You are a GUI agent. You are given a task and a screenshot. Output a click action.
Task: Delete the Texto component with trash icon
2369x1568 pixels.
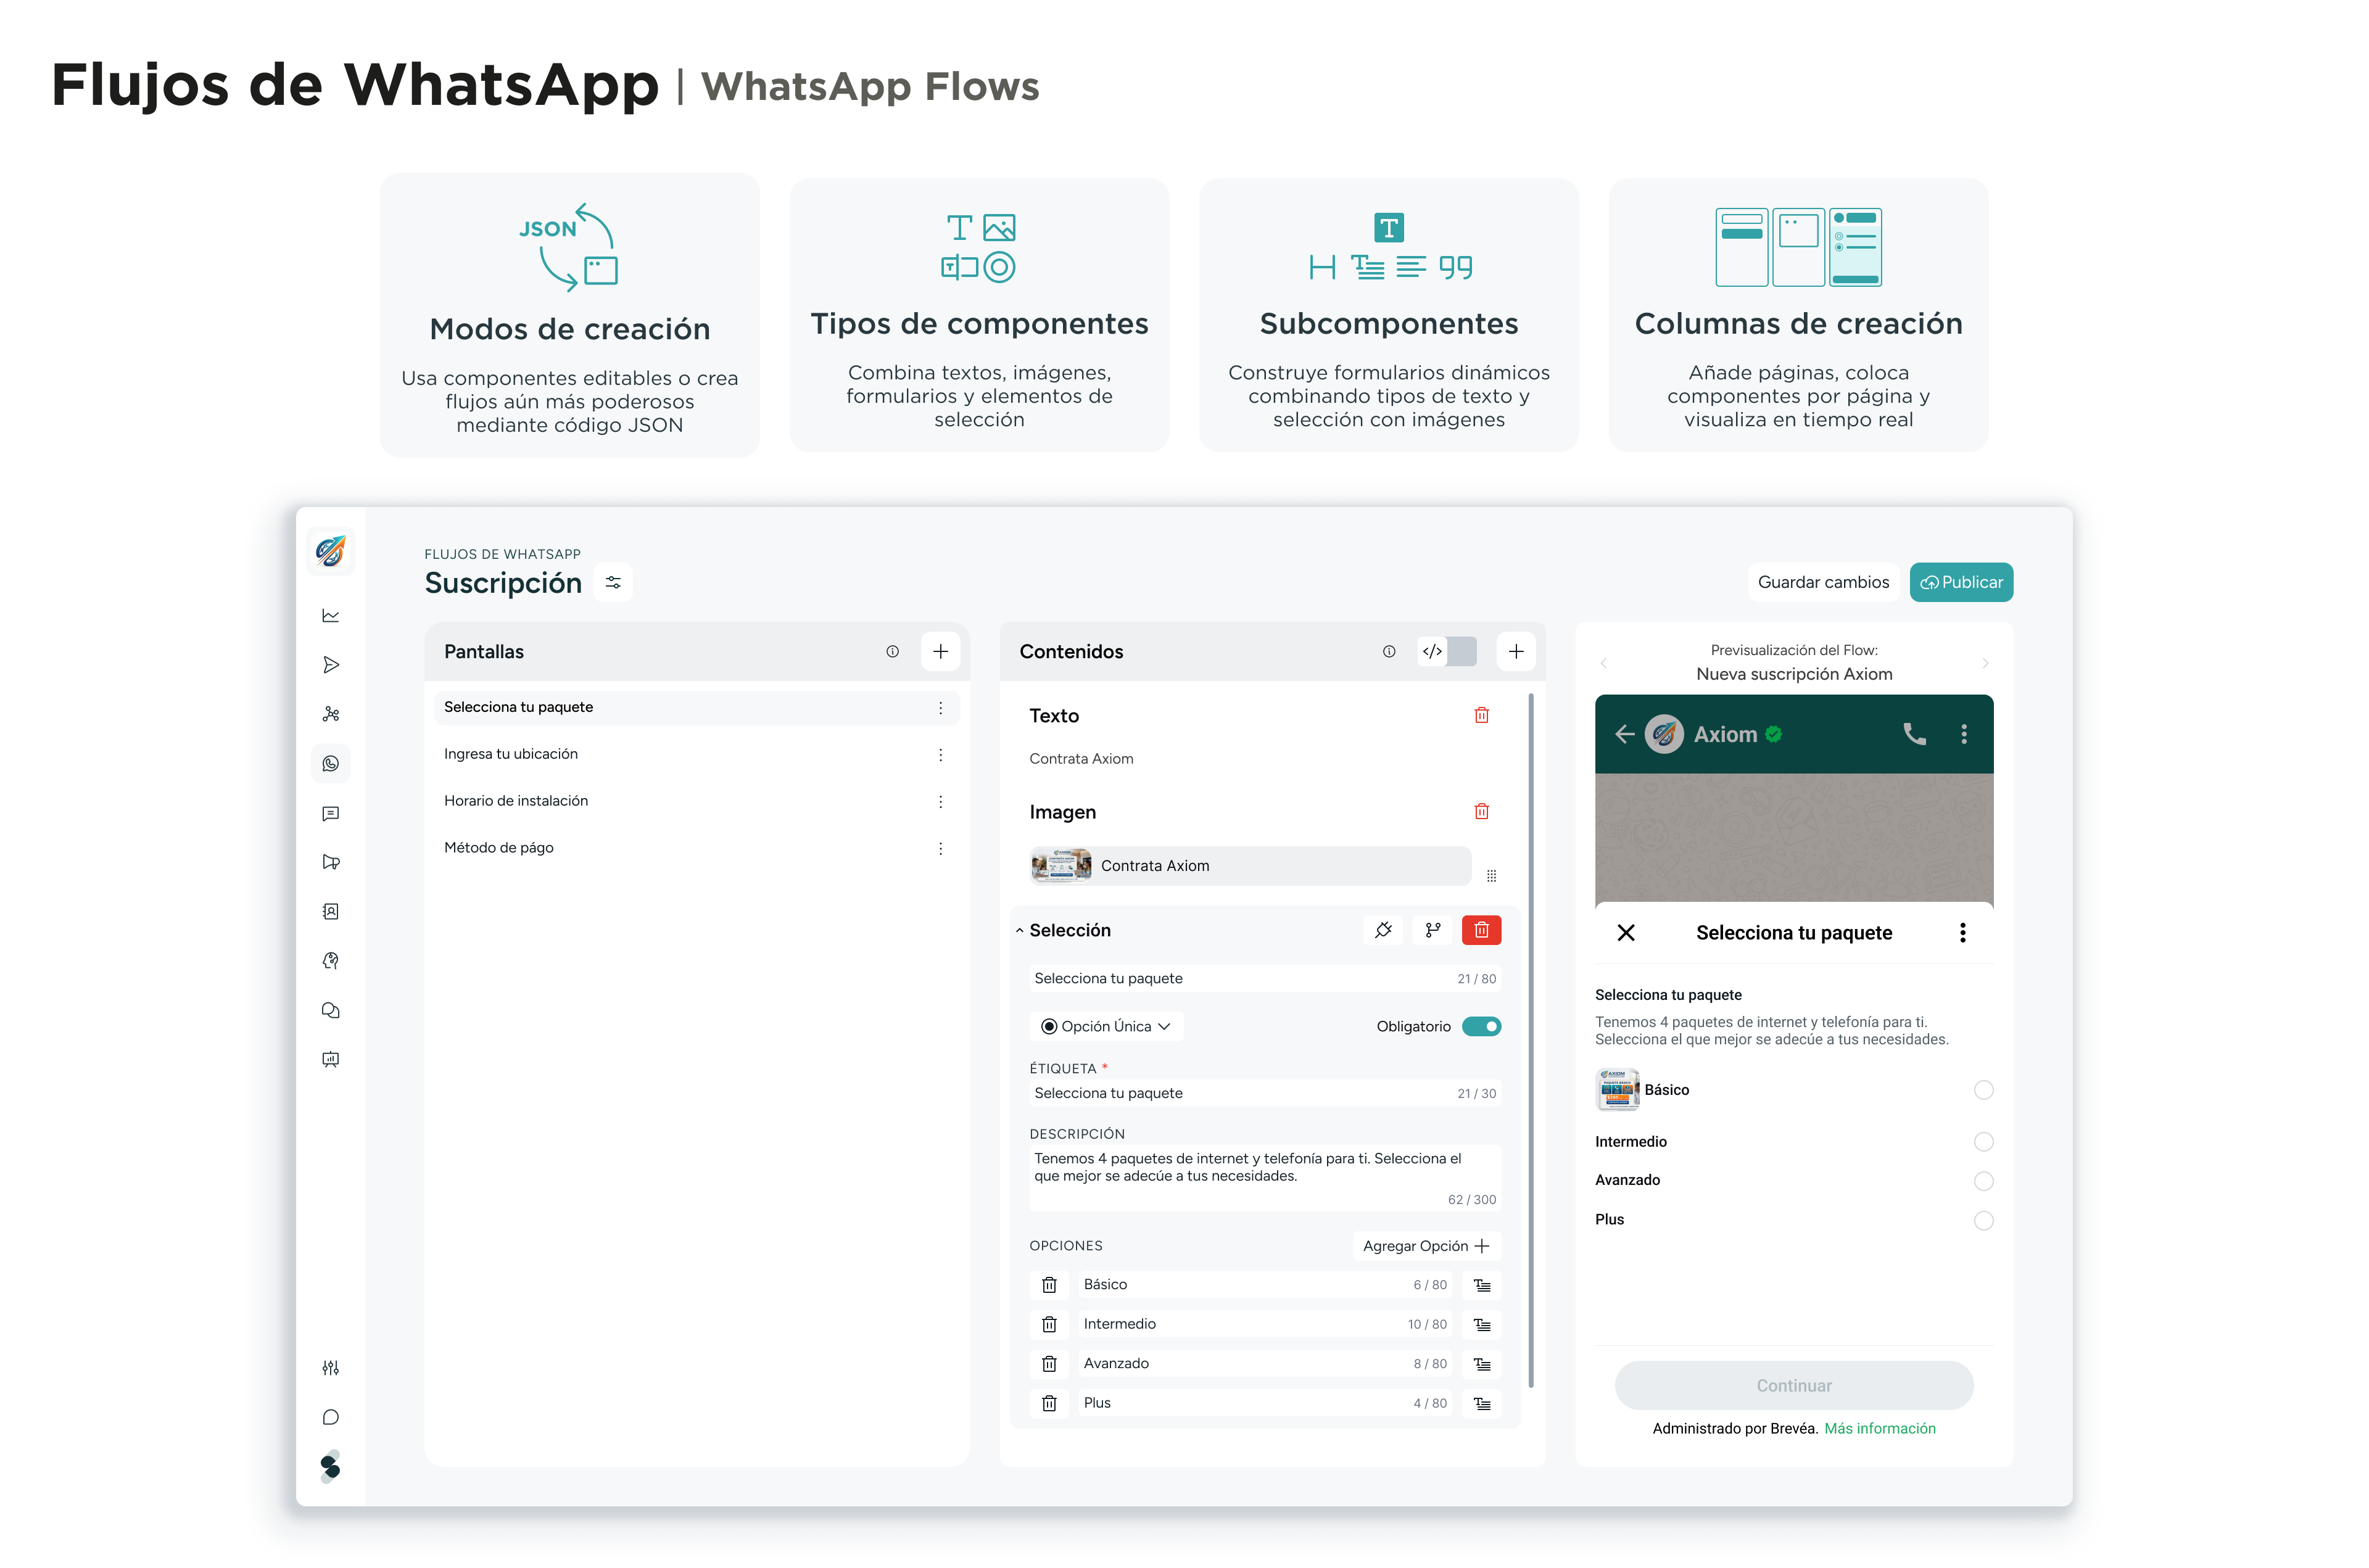[x=1481, y=716]
